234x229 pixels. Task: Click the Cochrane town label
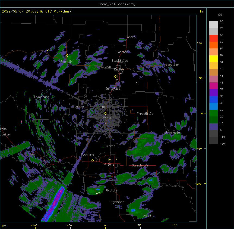tap(87, 154)
